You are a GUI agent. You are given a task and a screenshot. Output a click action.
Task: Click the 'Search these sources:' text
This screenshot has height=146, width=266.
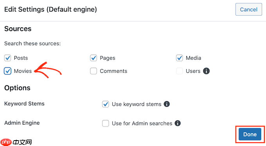32,44
